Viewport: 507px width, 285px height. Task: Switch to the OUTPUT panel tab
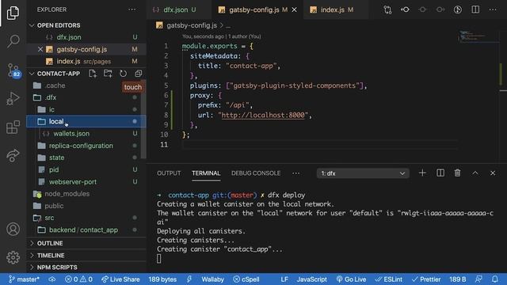point(169,173)
